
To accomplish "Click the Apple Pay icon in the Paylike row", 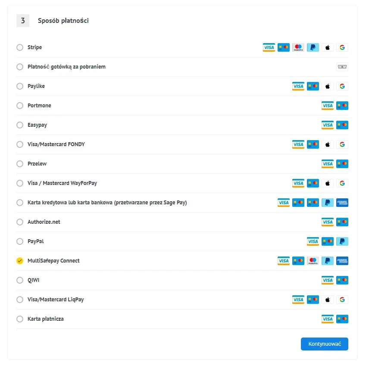I will 328,86.
